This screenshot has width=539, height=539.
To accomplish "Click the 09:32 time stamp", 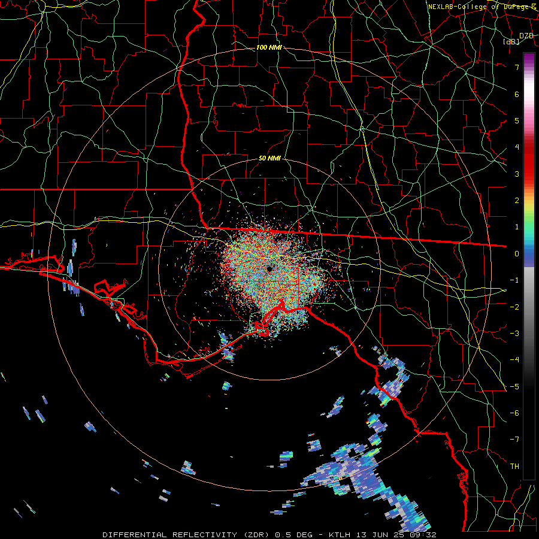I will 424,535.
